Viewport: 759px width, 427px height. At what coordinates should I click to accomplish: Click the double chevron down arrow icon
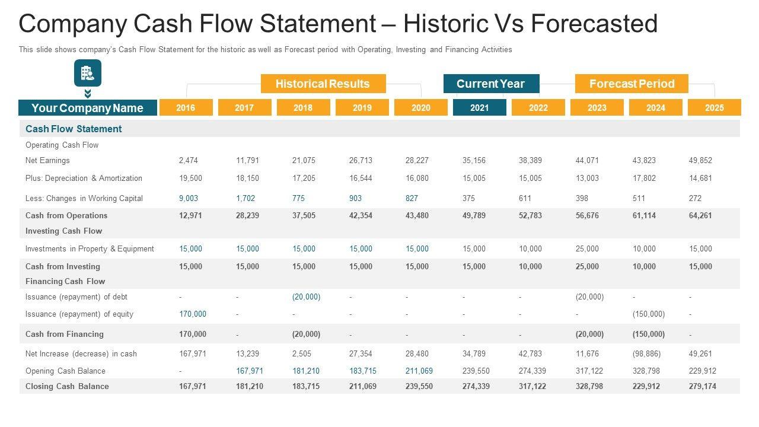tap(87, 94)
